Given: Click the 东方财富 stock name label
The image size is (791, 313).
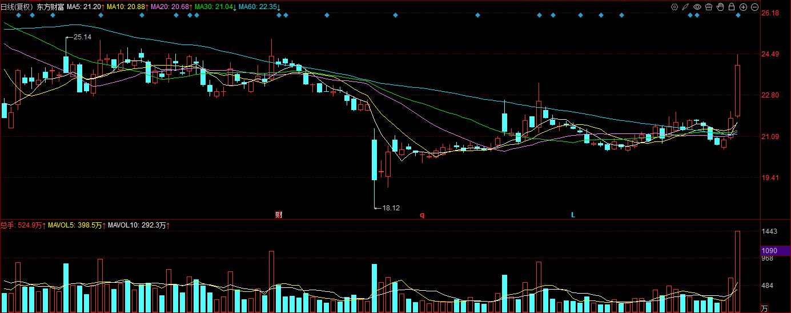Looking at the screenshot, I should [x=50, y=7].
